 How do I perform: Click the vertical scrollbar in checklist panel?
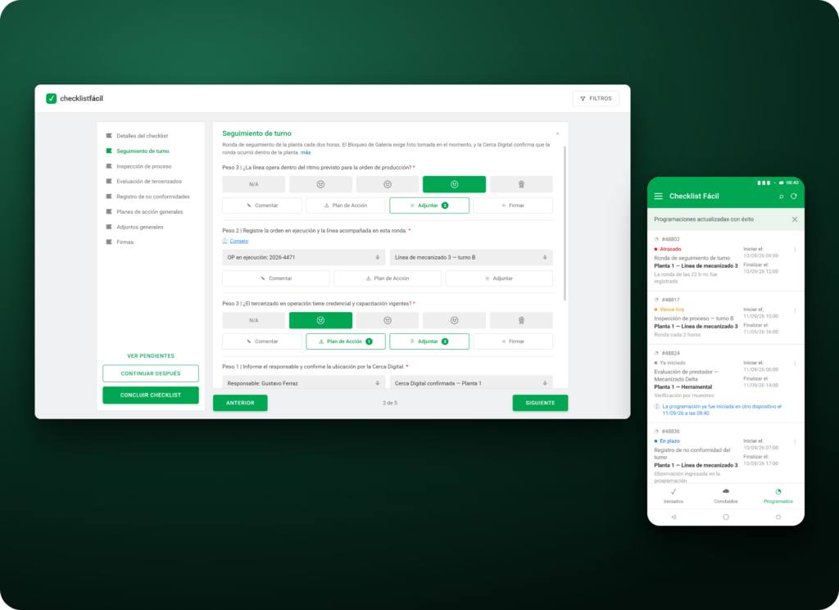(x=565, y=223)
